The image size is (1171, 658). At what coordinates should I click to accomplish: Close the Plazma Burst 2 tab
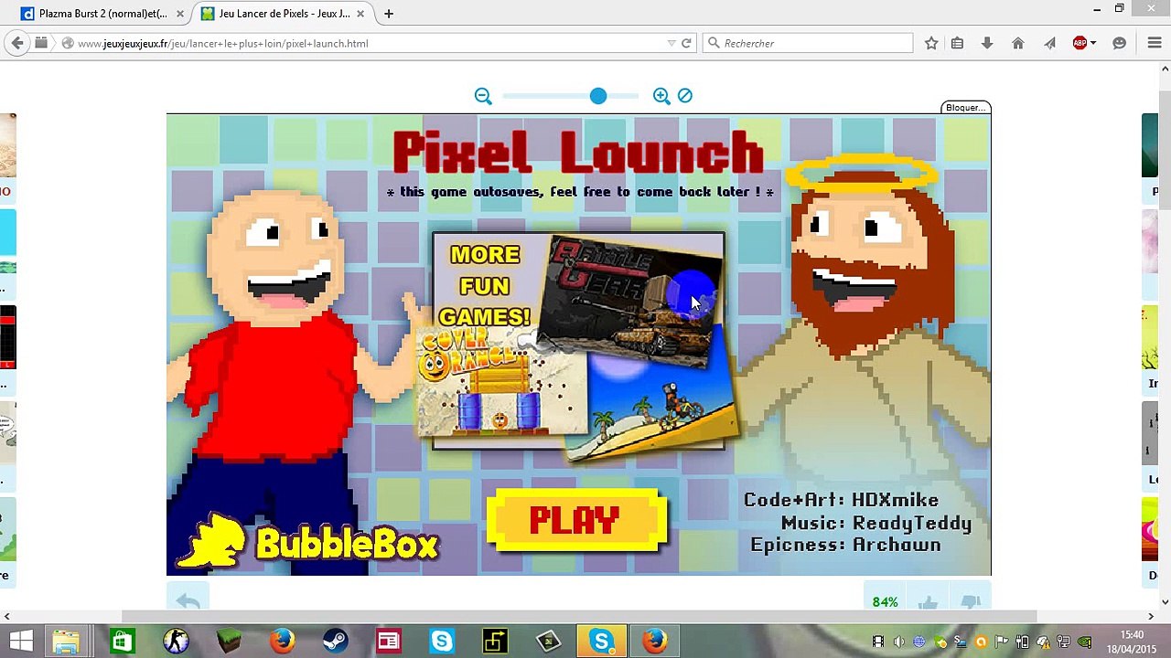[180, 14]
